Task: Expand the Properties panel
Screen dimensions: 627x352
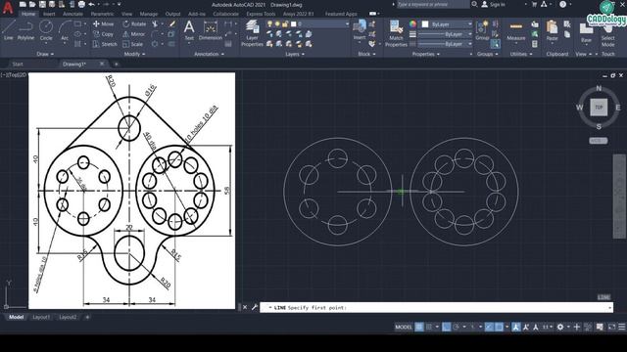Action: coord(426,54)
